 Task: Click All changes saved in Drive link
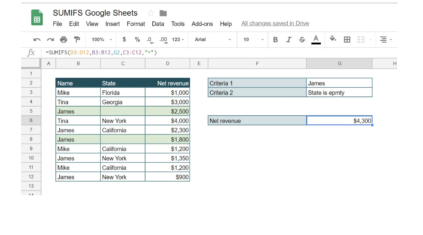(275, 23)
